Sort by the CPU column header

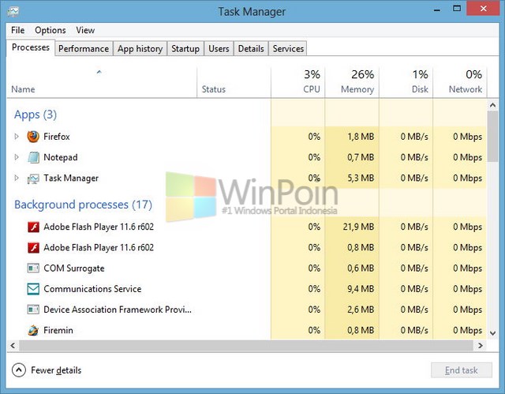(x=298, y=82)
